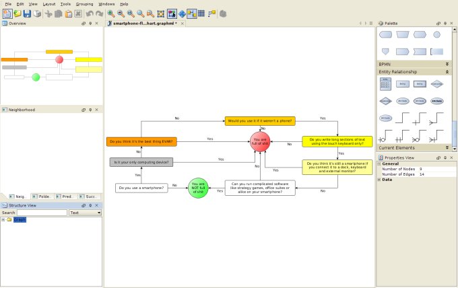Screen dimensions: 458x288
Task: Select the circle shape in Palette
Action: click(x=436, y=34)
